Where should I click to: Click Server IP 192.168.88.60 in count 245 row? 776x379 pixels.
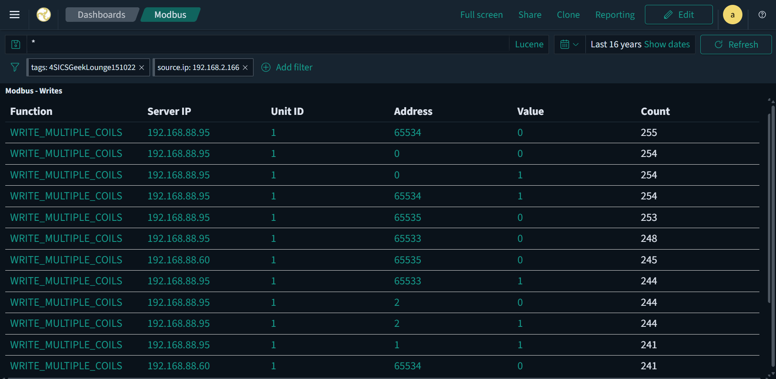178,260
